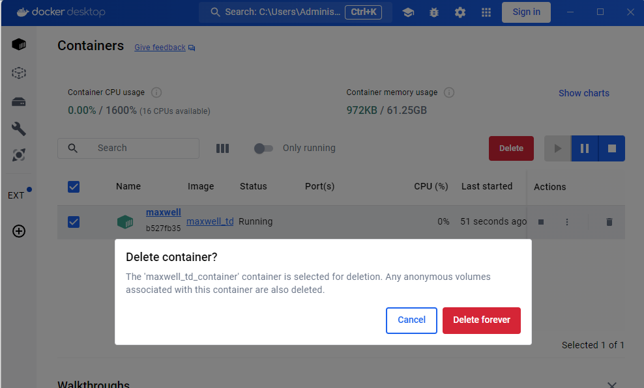Open the Settings gear icon
Screen dimensions: 644x388
point(460,12)
